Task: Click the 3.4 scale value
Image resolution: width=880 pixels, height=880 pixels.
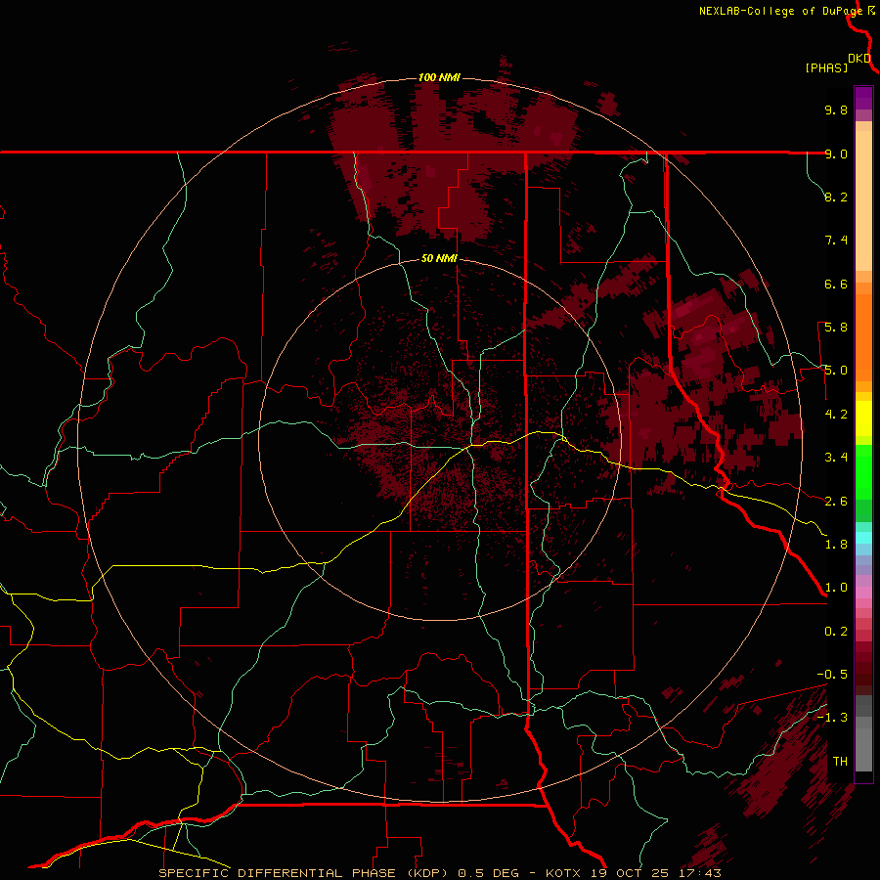Action: tap(836, 458)
